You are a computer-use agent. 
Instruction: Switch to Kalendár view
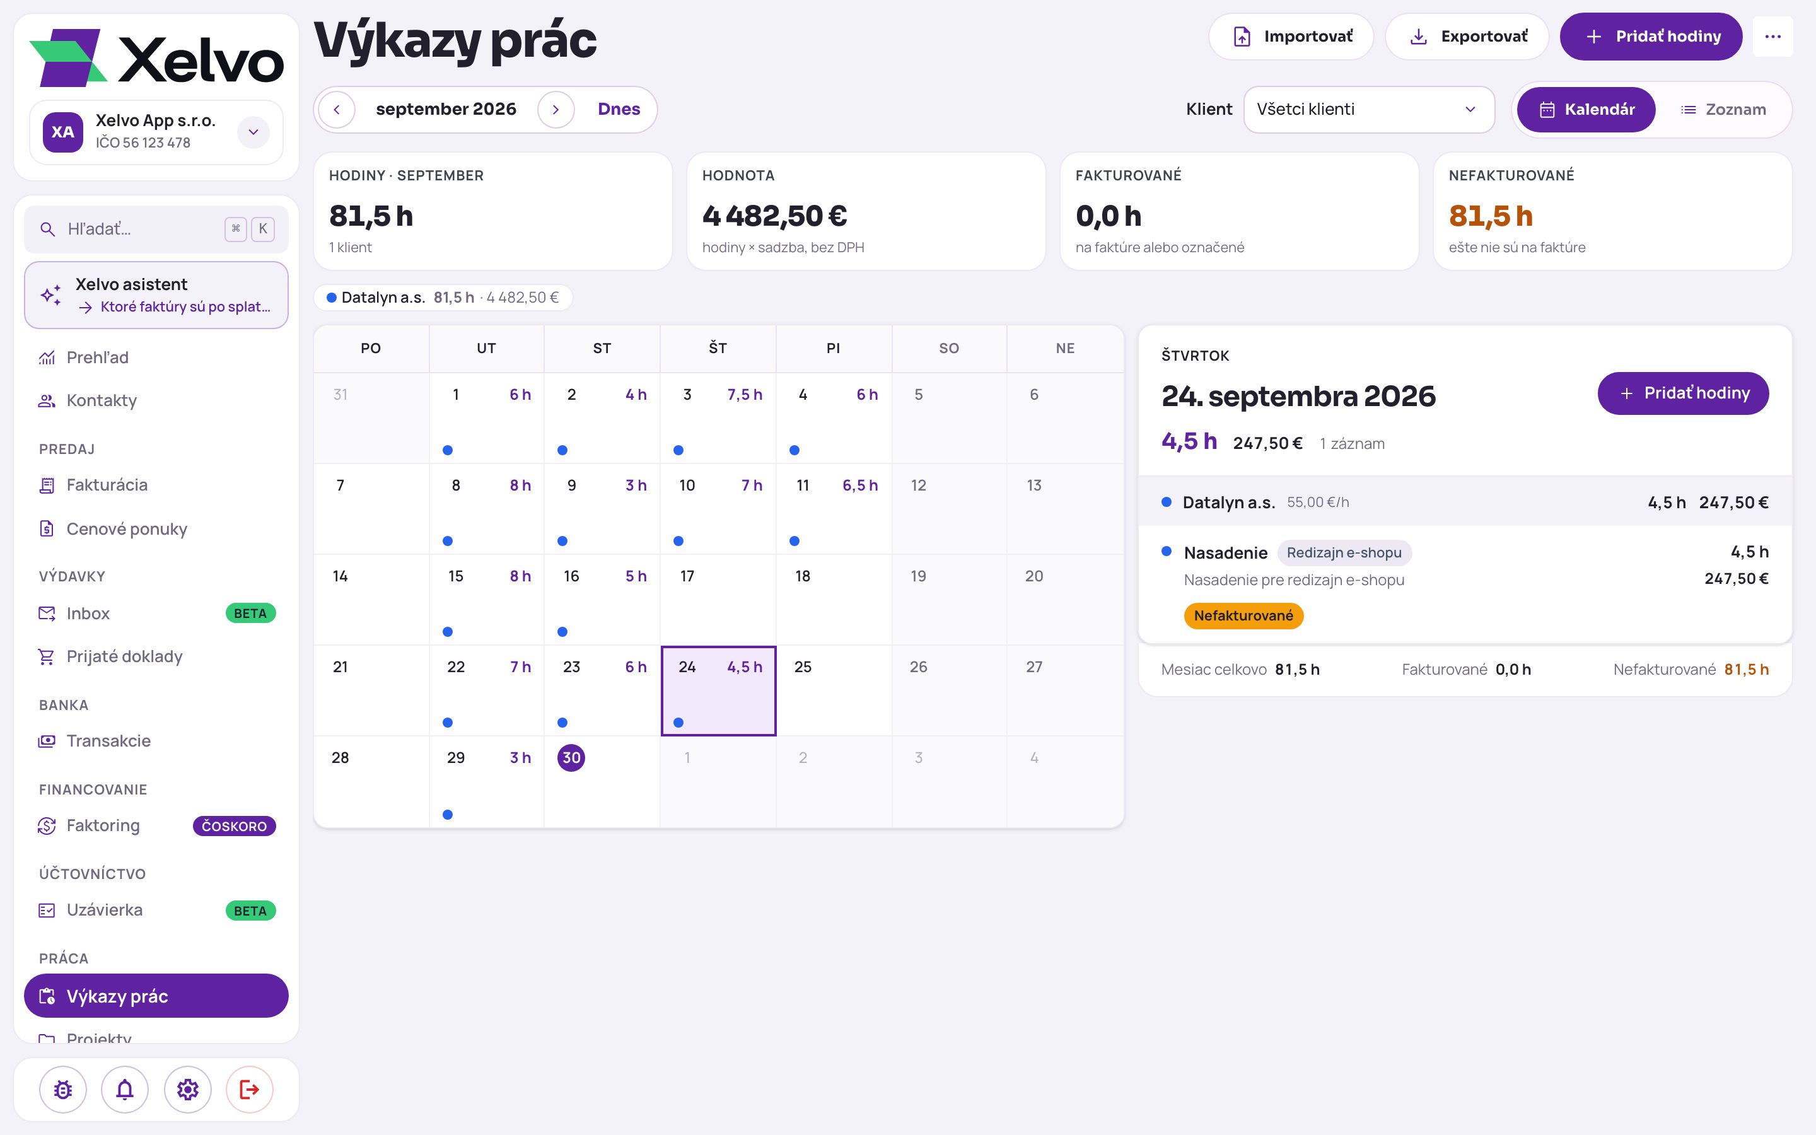(x=1586, y=110)
